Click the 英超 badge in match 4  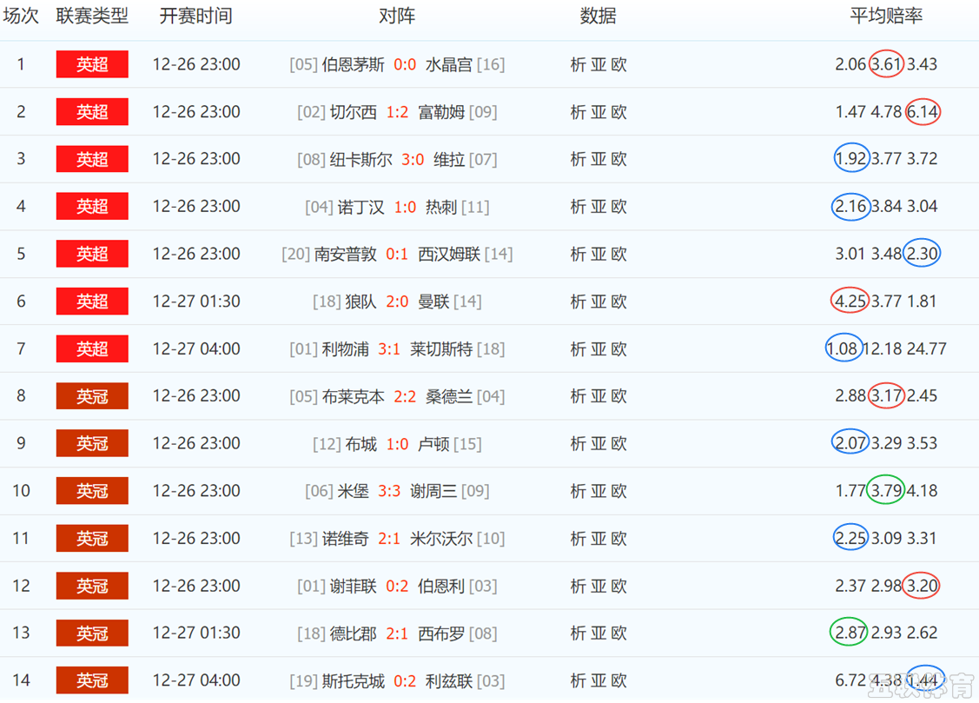pos(92,207)
